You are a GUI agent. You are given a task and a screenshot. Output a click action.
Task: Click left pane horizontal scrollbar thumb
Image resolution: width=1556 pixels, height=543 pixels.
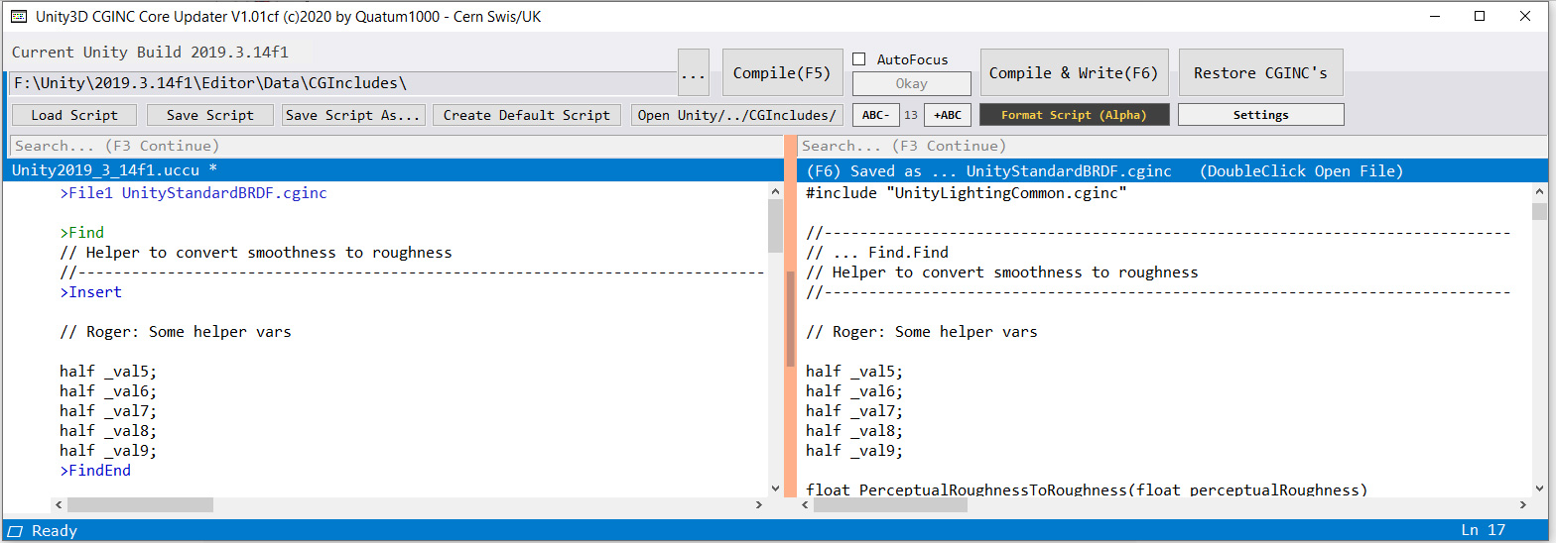coord(139,504)
